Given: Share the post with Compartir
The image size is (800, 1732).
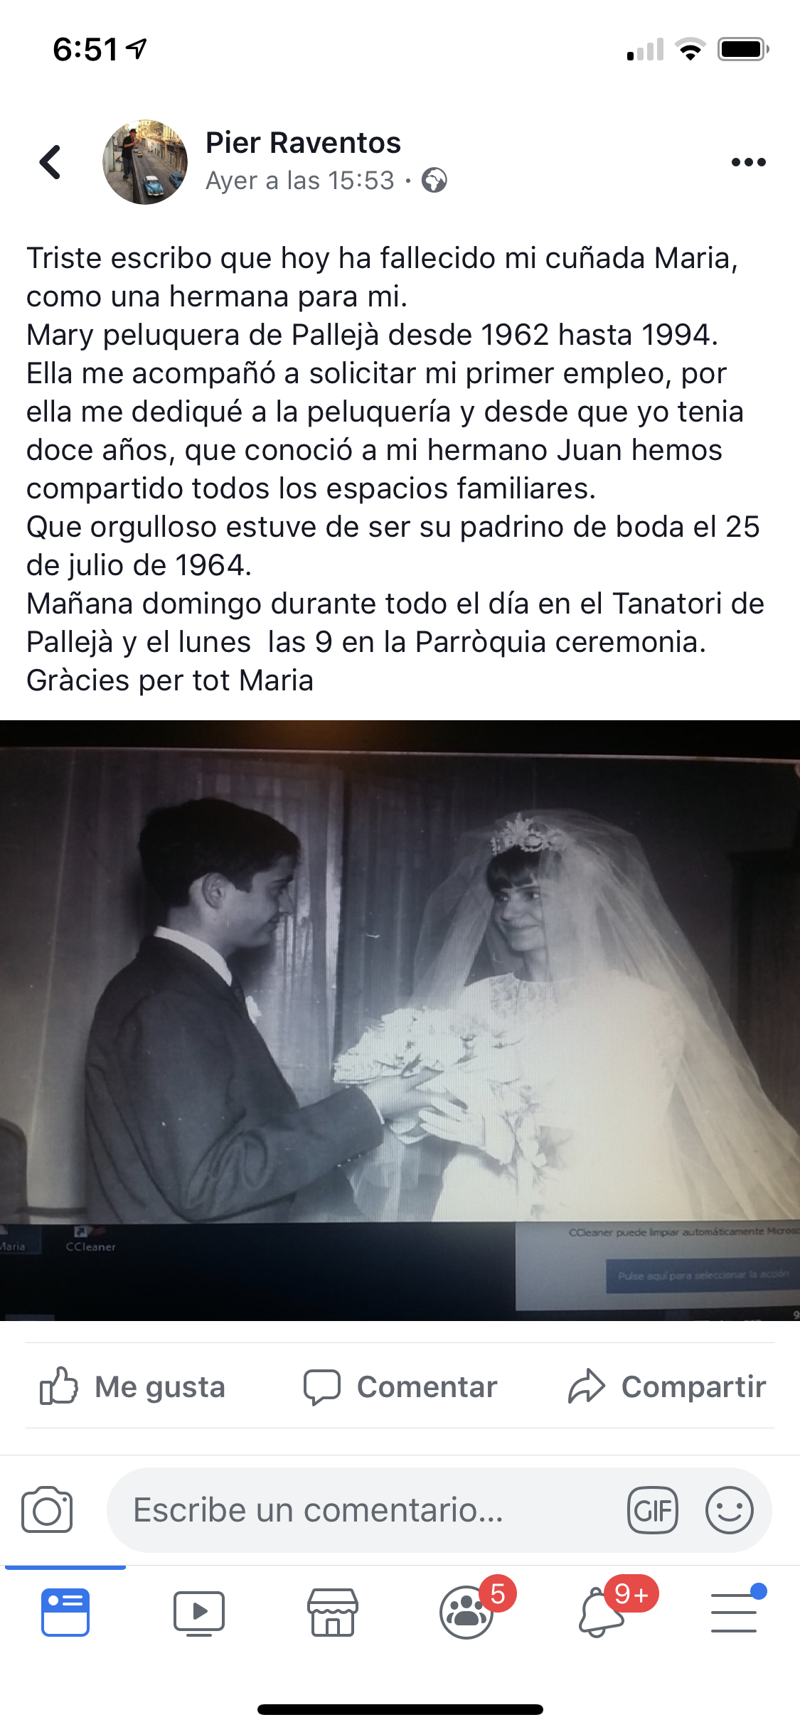Looking at the screenshot, I should point(667,1386).
